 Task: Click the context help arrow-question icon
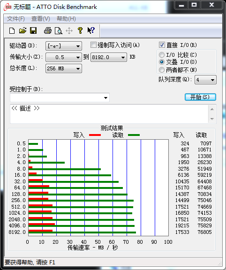click(x=91, y=30)
